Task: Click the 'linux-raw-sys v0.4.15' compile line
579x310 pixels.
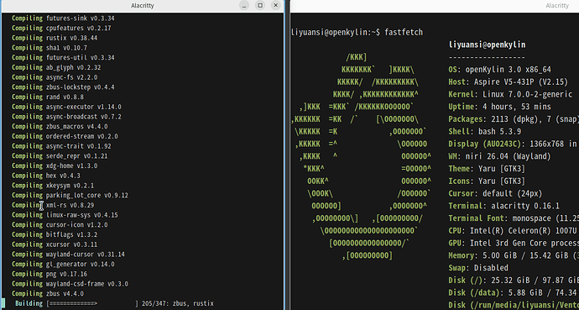Action: [65, 215]
